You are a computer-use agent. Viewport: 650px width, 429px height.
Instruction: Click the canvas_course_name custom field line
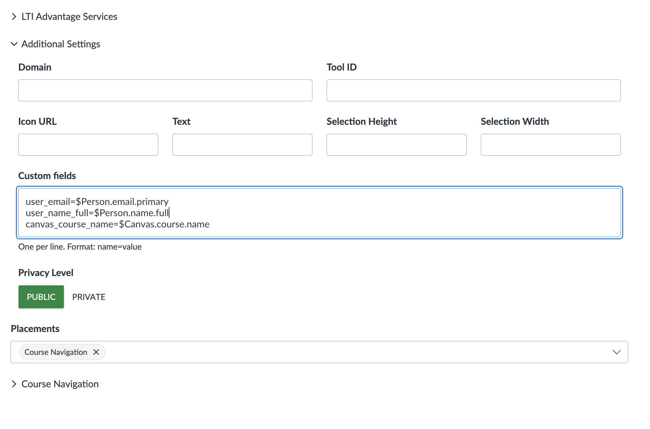[x=117, y=224]
